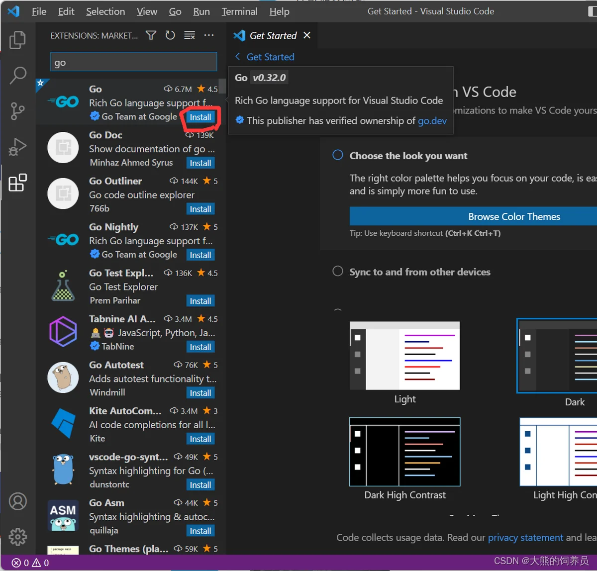Click the Go Outliner extension icon
Screen dimensions: 597x571
tap(63, 193)
